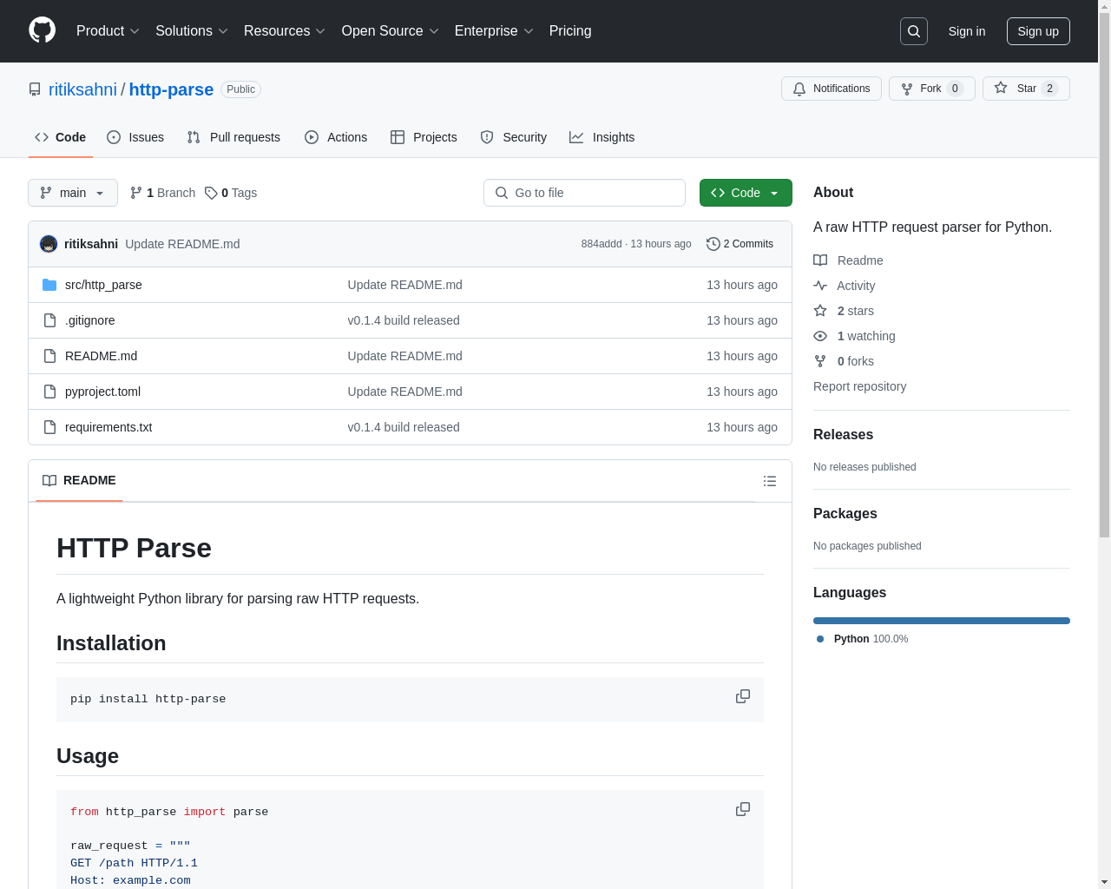The width and height of the screenshot is (1111, 889).
Task: Expand the Resources menu
Action: [x=285, y=31]
